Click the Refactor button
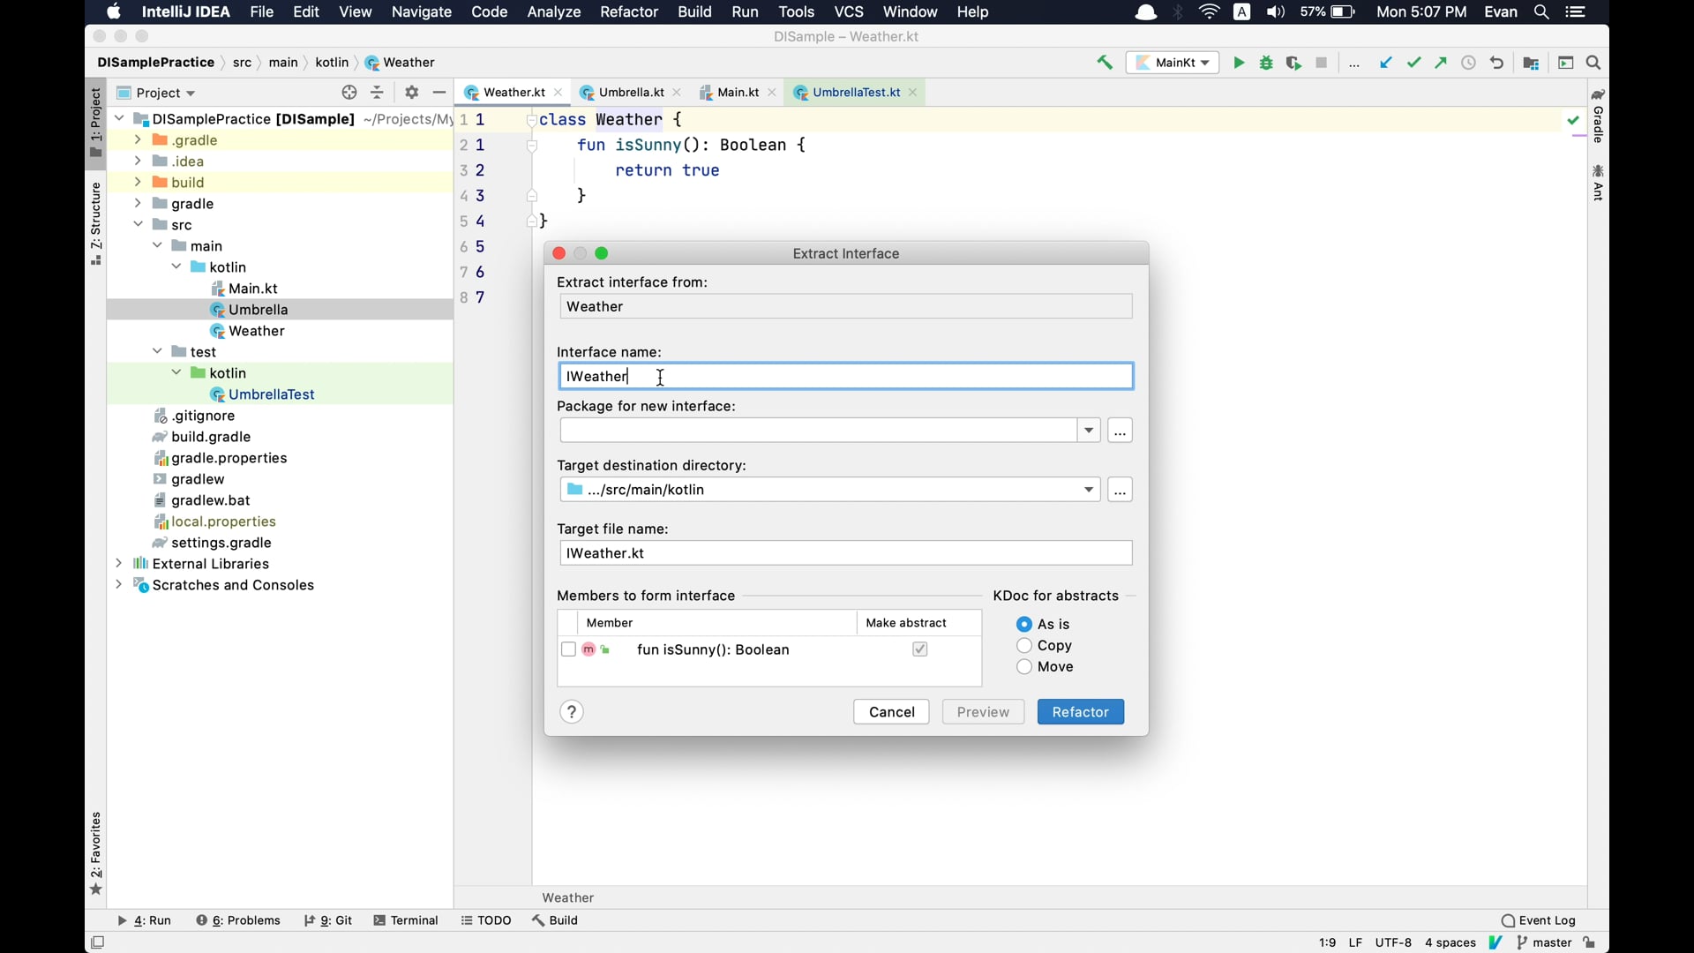Image resolution: width=1694 pixels, height=953 pixels. point(1080,712)
